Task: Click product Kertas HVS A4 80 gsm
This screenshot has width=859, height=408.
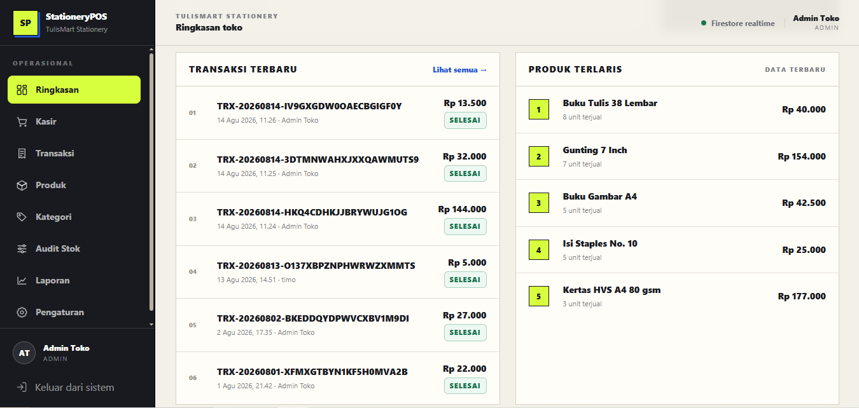Action: pos(677,297)
